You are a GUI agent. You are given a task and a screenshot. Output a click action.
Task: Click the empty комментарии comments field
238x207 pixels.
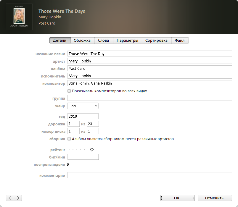pos(149,175)
